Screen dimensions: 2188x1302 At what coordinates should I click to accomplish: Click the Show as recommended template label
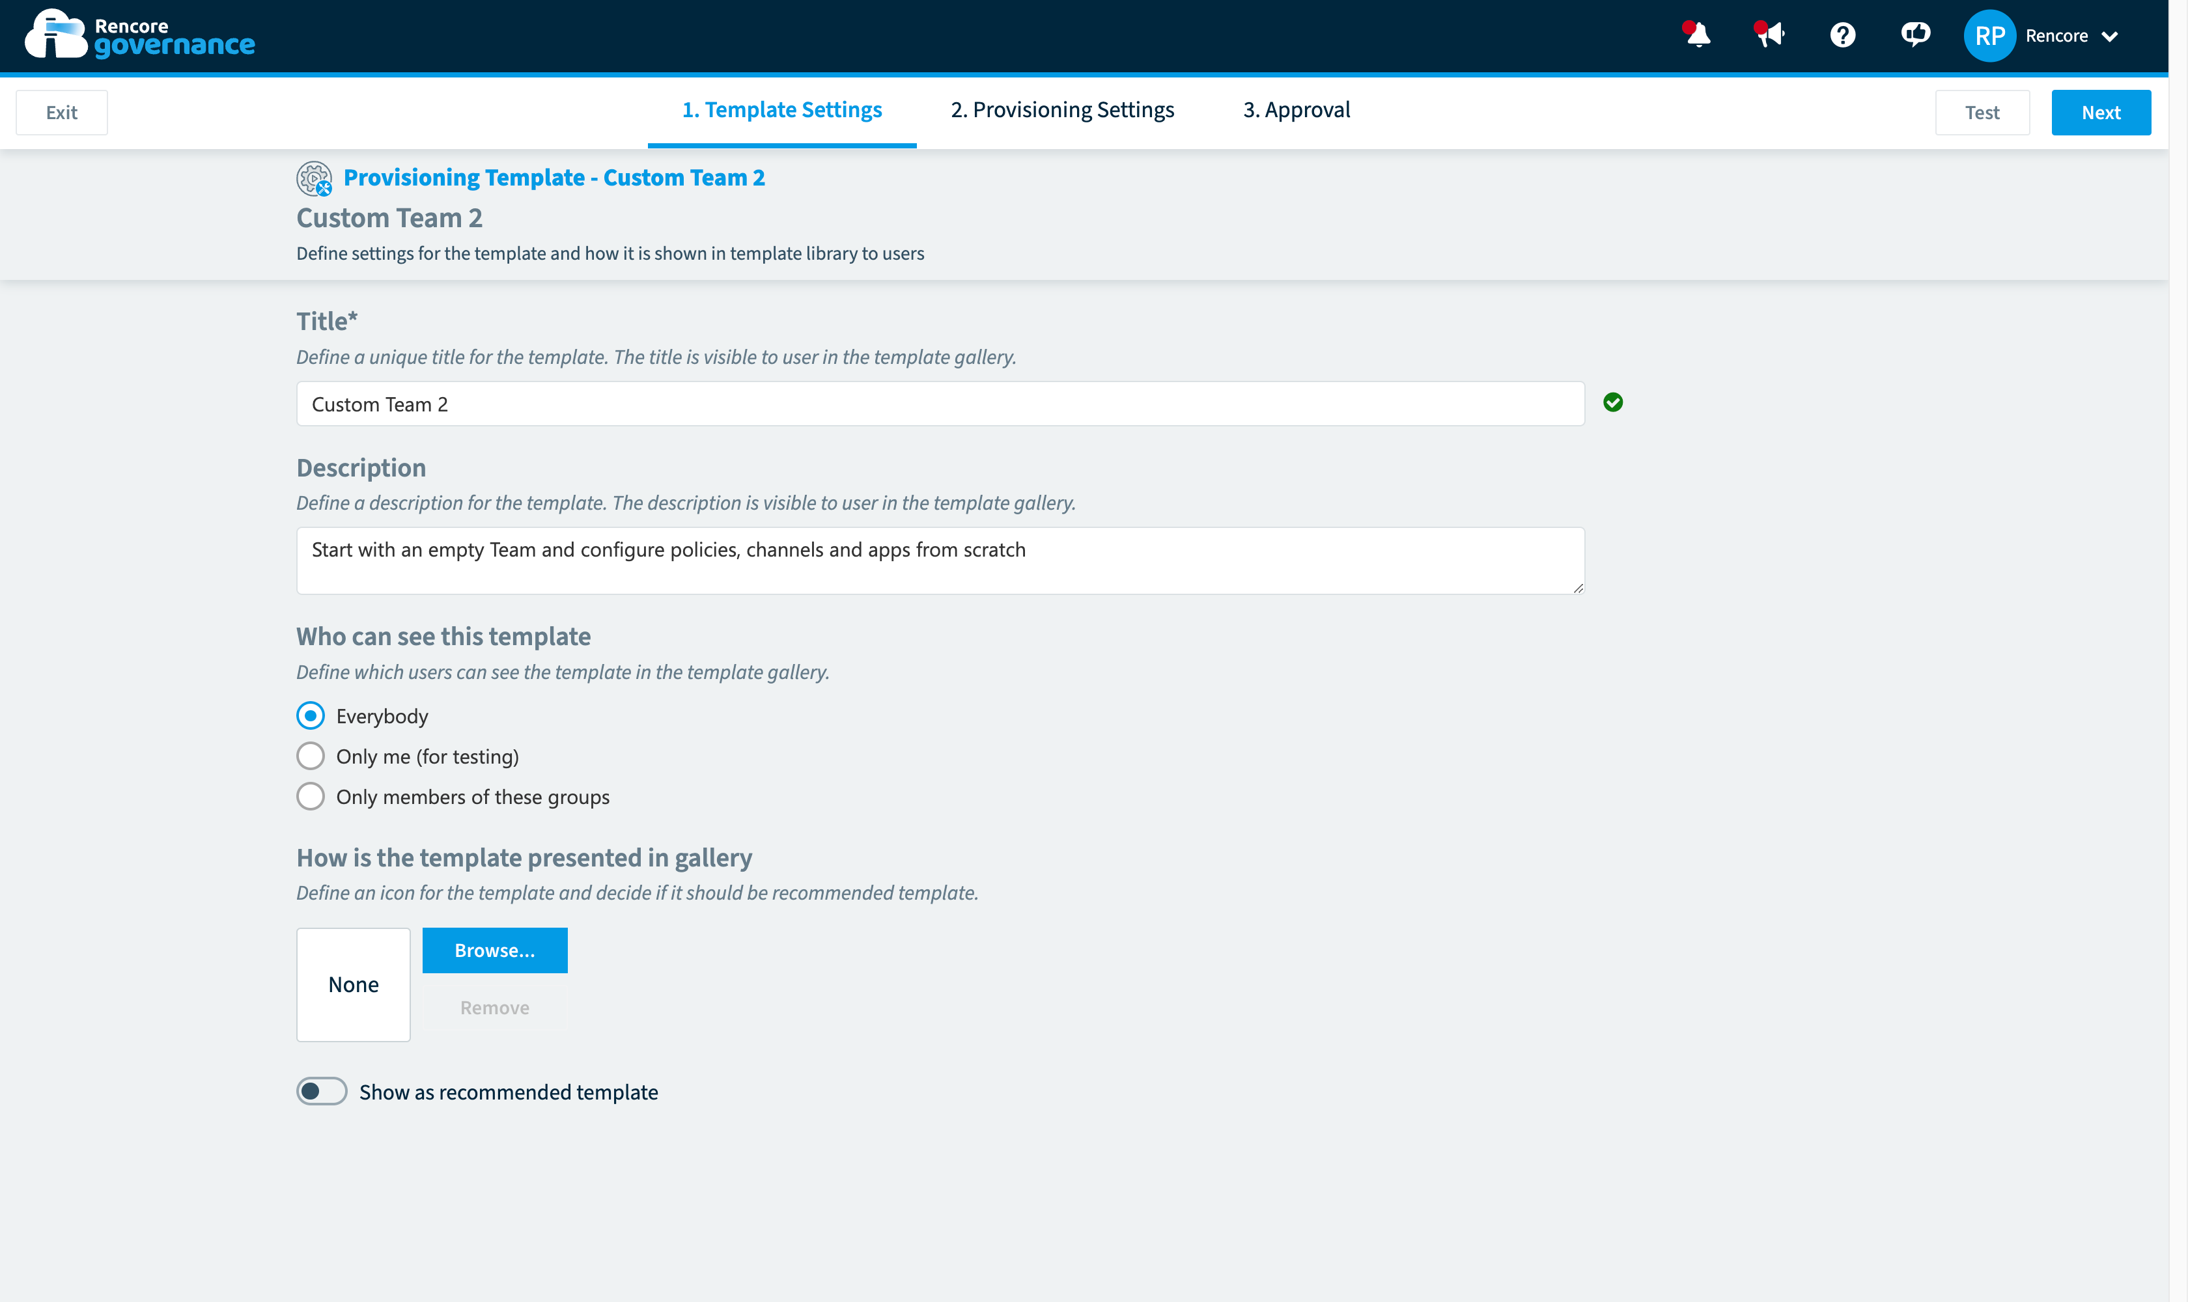508,1092
